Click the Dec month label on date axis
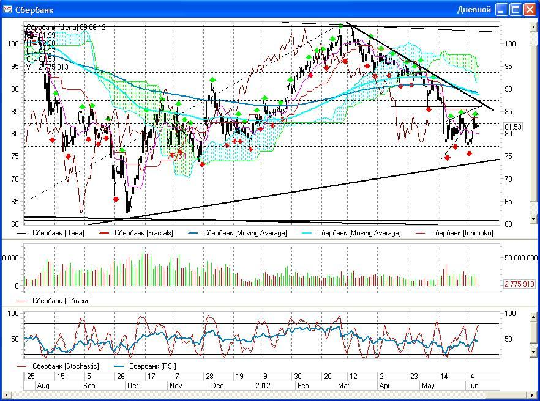The height and width of the screenshot is (401, 540). pyautogui.click(x=217, y=386)
